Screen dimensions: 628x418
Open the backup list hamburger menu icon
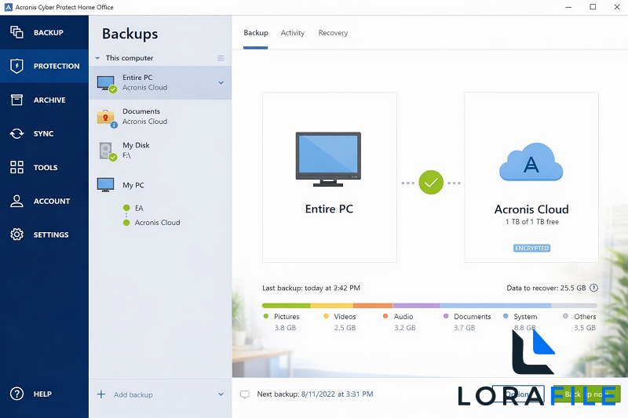(221, 58)
